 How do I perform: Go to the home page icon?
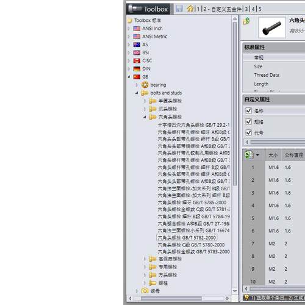[x=190, y=9]
